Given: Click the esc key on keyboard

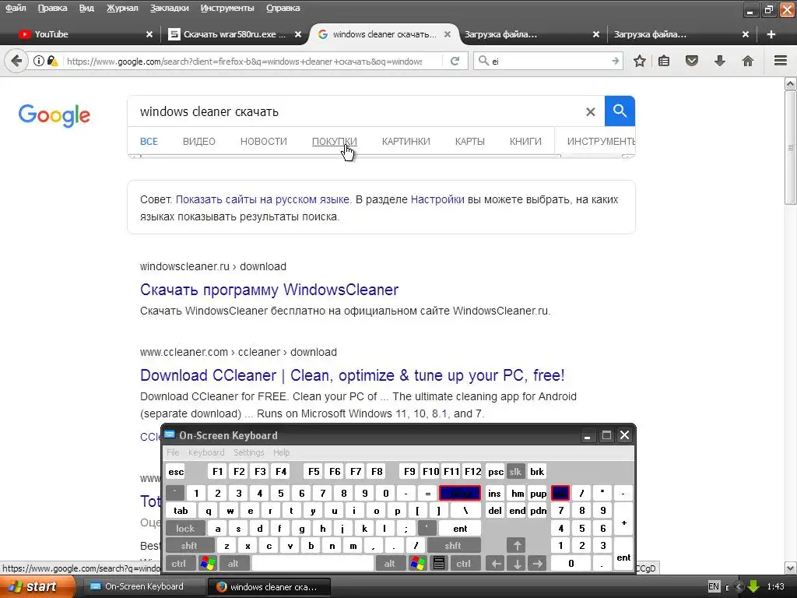Looking at the screenshot, I should coord(176,471).
